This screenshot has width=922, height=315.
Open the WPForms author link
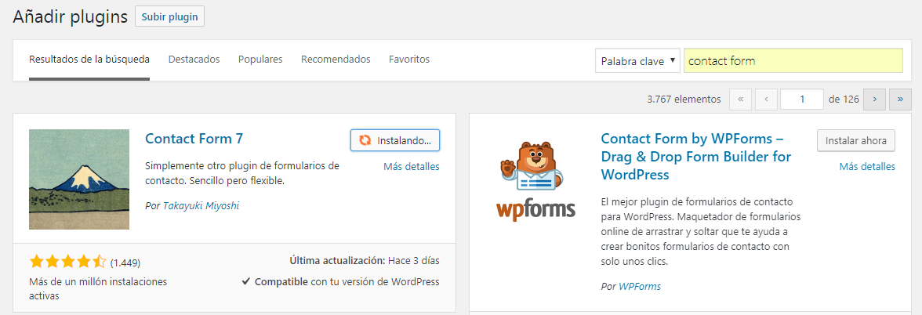coord(640,287)
